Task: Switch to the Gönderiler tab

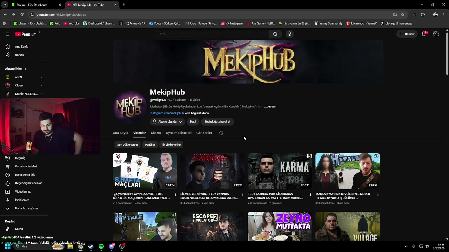Action: [204, 133]
